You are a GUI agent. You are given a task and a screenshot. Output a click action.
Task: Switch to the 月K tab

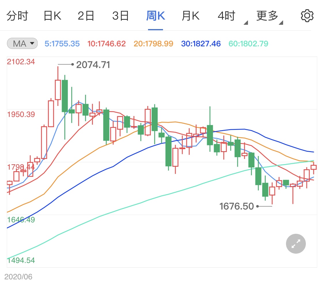[x=191, y=16]
